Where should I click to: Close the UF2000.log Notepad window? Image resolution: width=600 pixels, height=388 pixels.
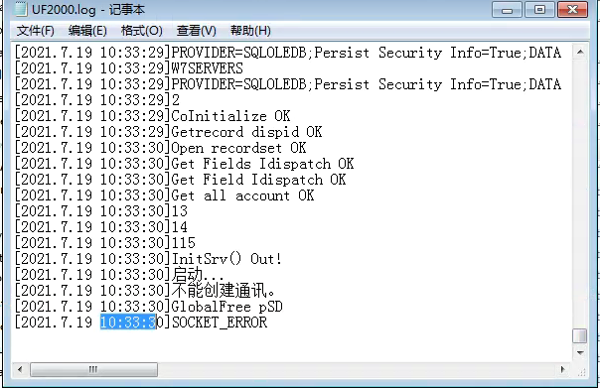click(573, 10)
